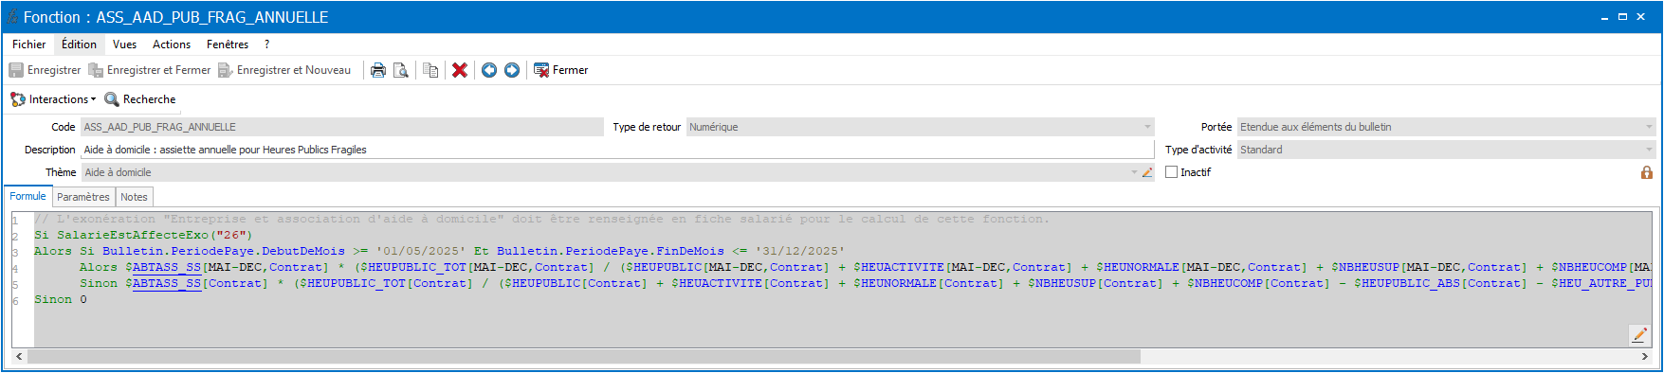The height and width of the screenshot is (373, 1664).
Task: Expand the Portée dropdown
Action: (x=1649, y=127)
